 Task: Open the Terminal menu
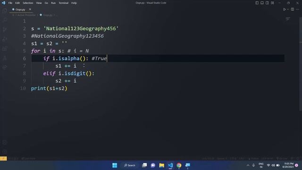click(64, 3)
